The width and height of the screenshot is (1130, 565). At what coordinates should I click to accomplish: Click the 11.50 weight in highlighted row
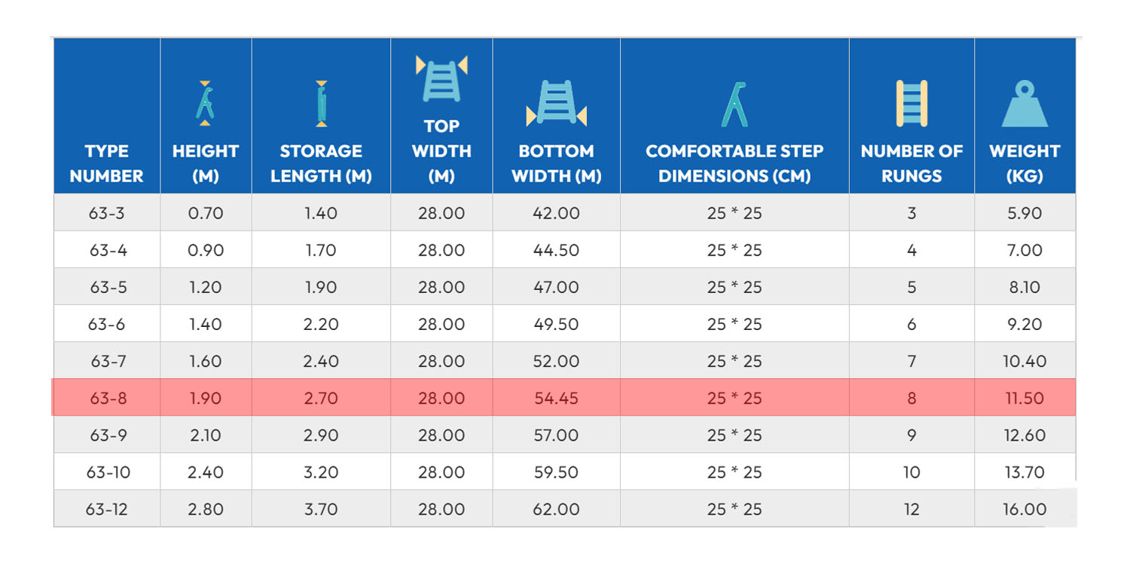[x=1025, y=398]
